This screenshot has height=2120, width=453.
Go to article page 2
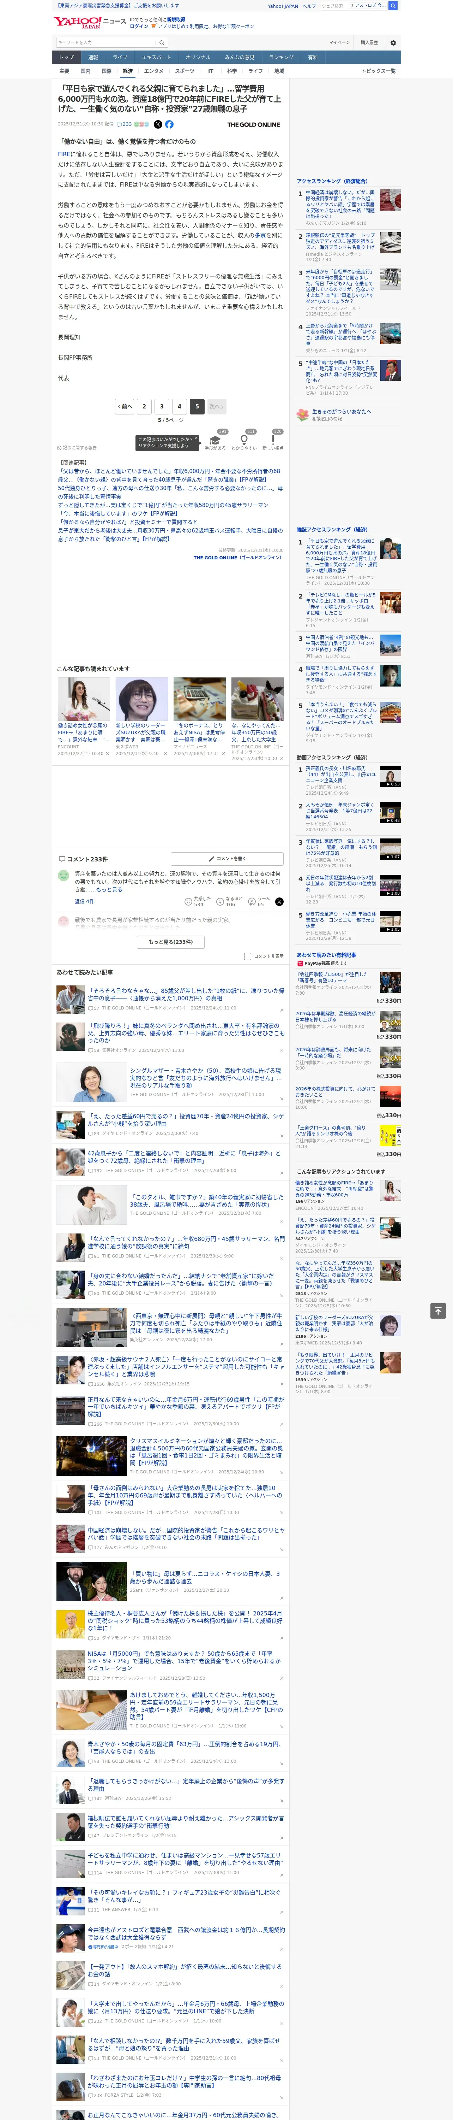pyautogui.click(x=145, y=407)
